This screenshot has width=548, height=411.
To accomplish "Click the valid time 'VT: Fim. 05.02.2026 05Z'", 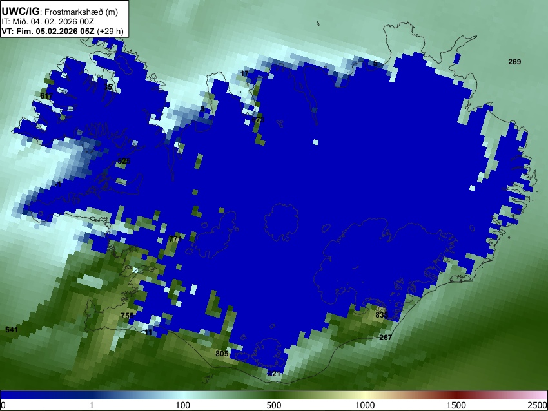I will click(48, 31).
